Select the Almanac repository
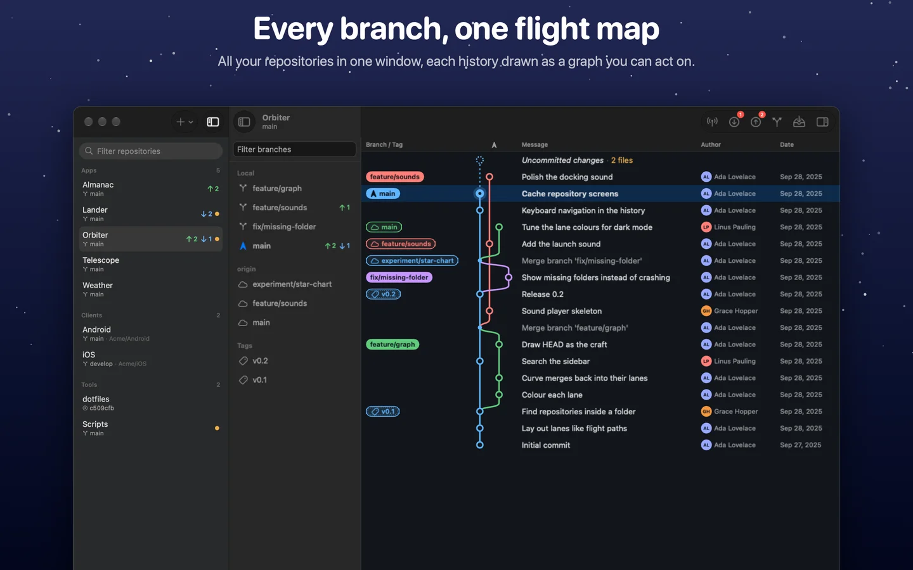This screenshot has height=570, width=913. pos(151,189)
